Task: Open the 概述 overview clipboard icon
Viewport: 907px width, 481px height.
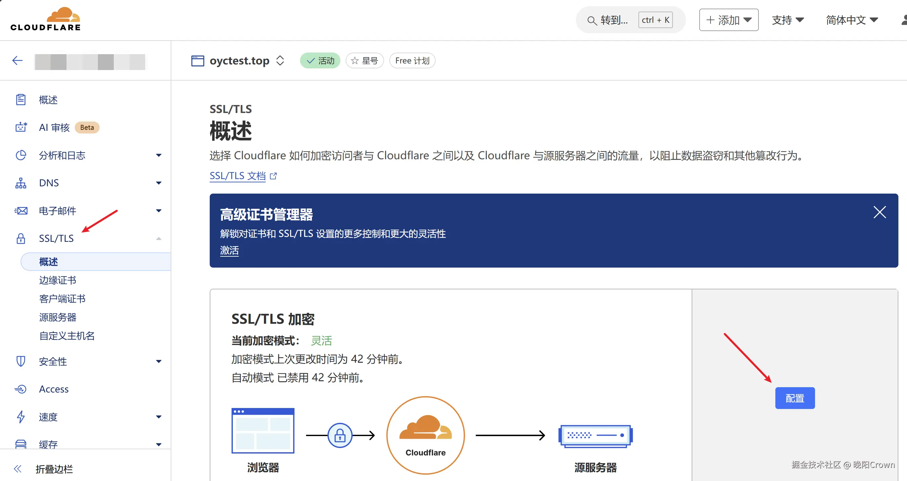Action: pyautogui.click(x=21, y=99)
